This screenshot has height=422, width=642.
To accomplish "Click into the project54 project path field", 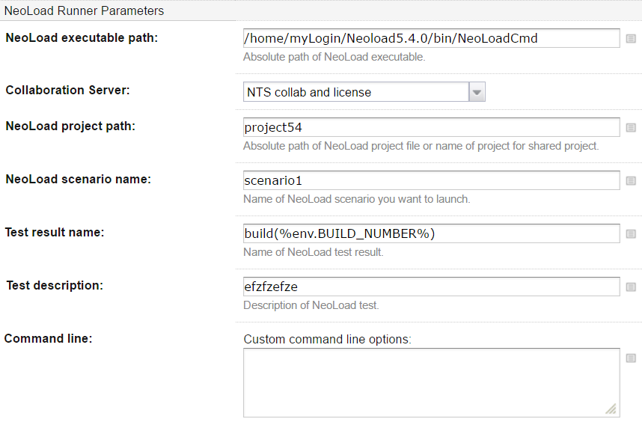I will click(x=431, y=127).
